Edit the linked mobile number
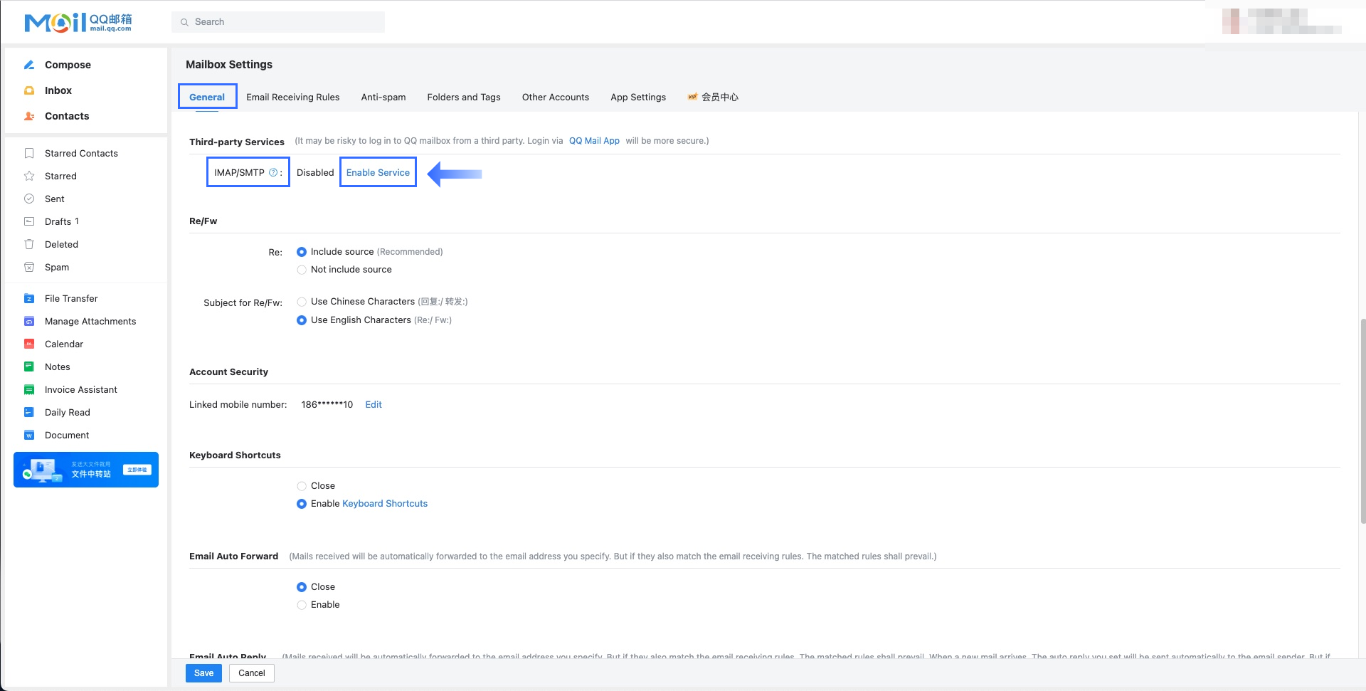The height and width of the screenshot is (691, 1366). point(373,404)
